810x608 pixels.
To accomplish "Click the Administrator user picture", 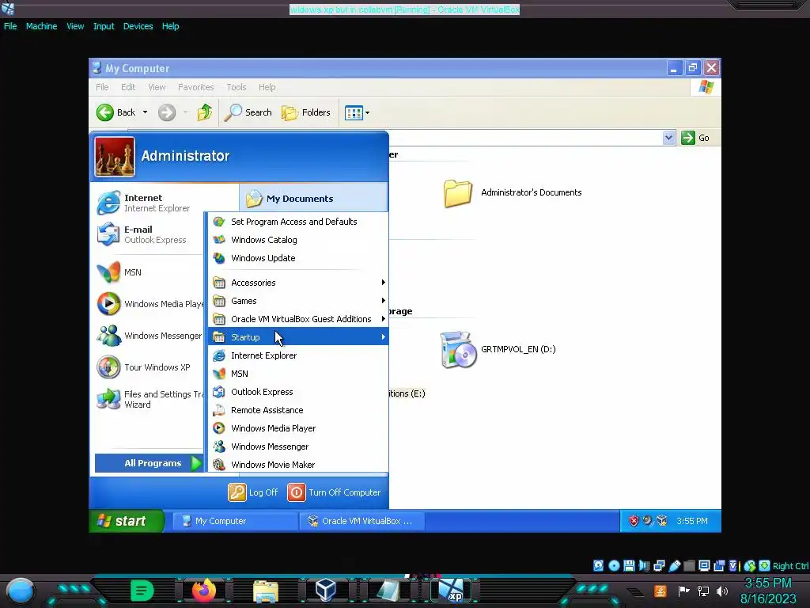I will coord(115,156).
